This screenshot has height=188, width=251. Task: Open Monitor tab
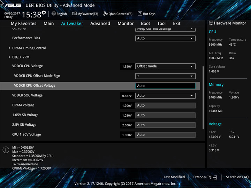tap(125, 24)
